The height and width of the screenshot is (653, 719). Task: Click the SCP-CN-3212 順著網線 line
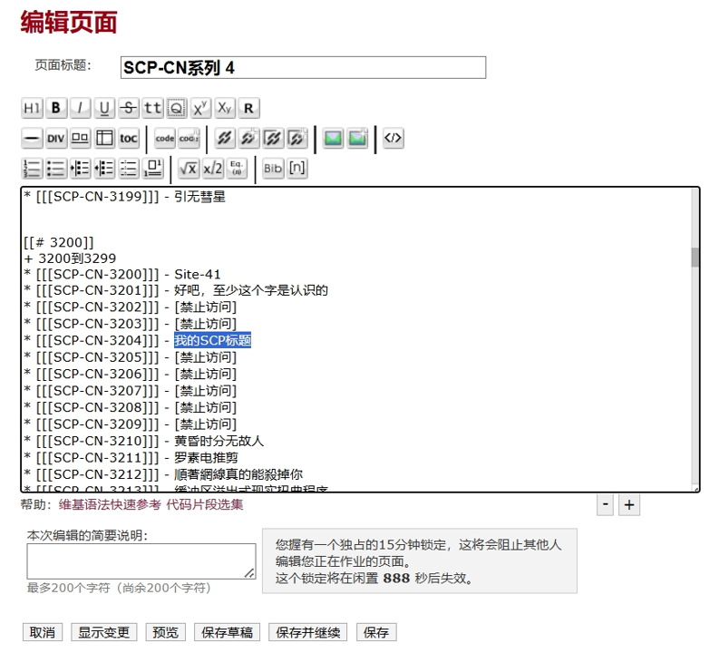click(x=163, y=474)
